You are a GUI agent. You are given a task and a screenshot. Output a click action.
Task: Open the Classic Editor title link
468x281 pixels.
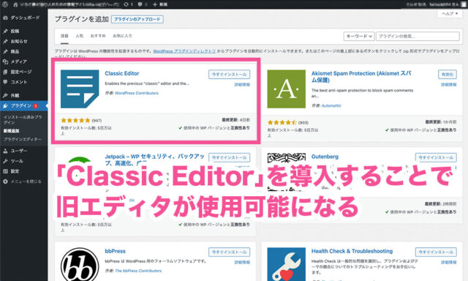(x=122, y=73)
